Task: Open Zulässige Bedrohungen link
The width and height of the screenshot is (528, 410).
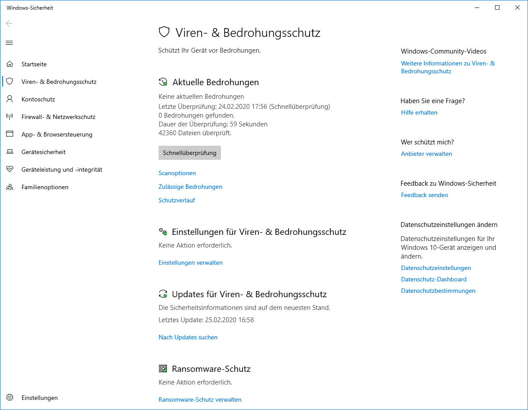Action: pyautogui.click(x=190, y=187)
